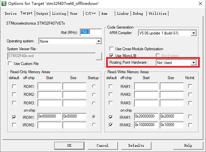Enable NoInit checkbox for IRAM1
Screen dimensions: 206x152
click(x=190, y=117)
